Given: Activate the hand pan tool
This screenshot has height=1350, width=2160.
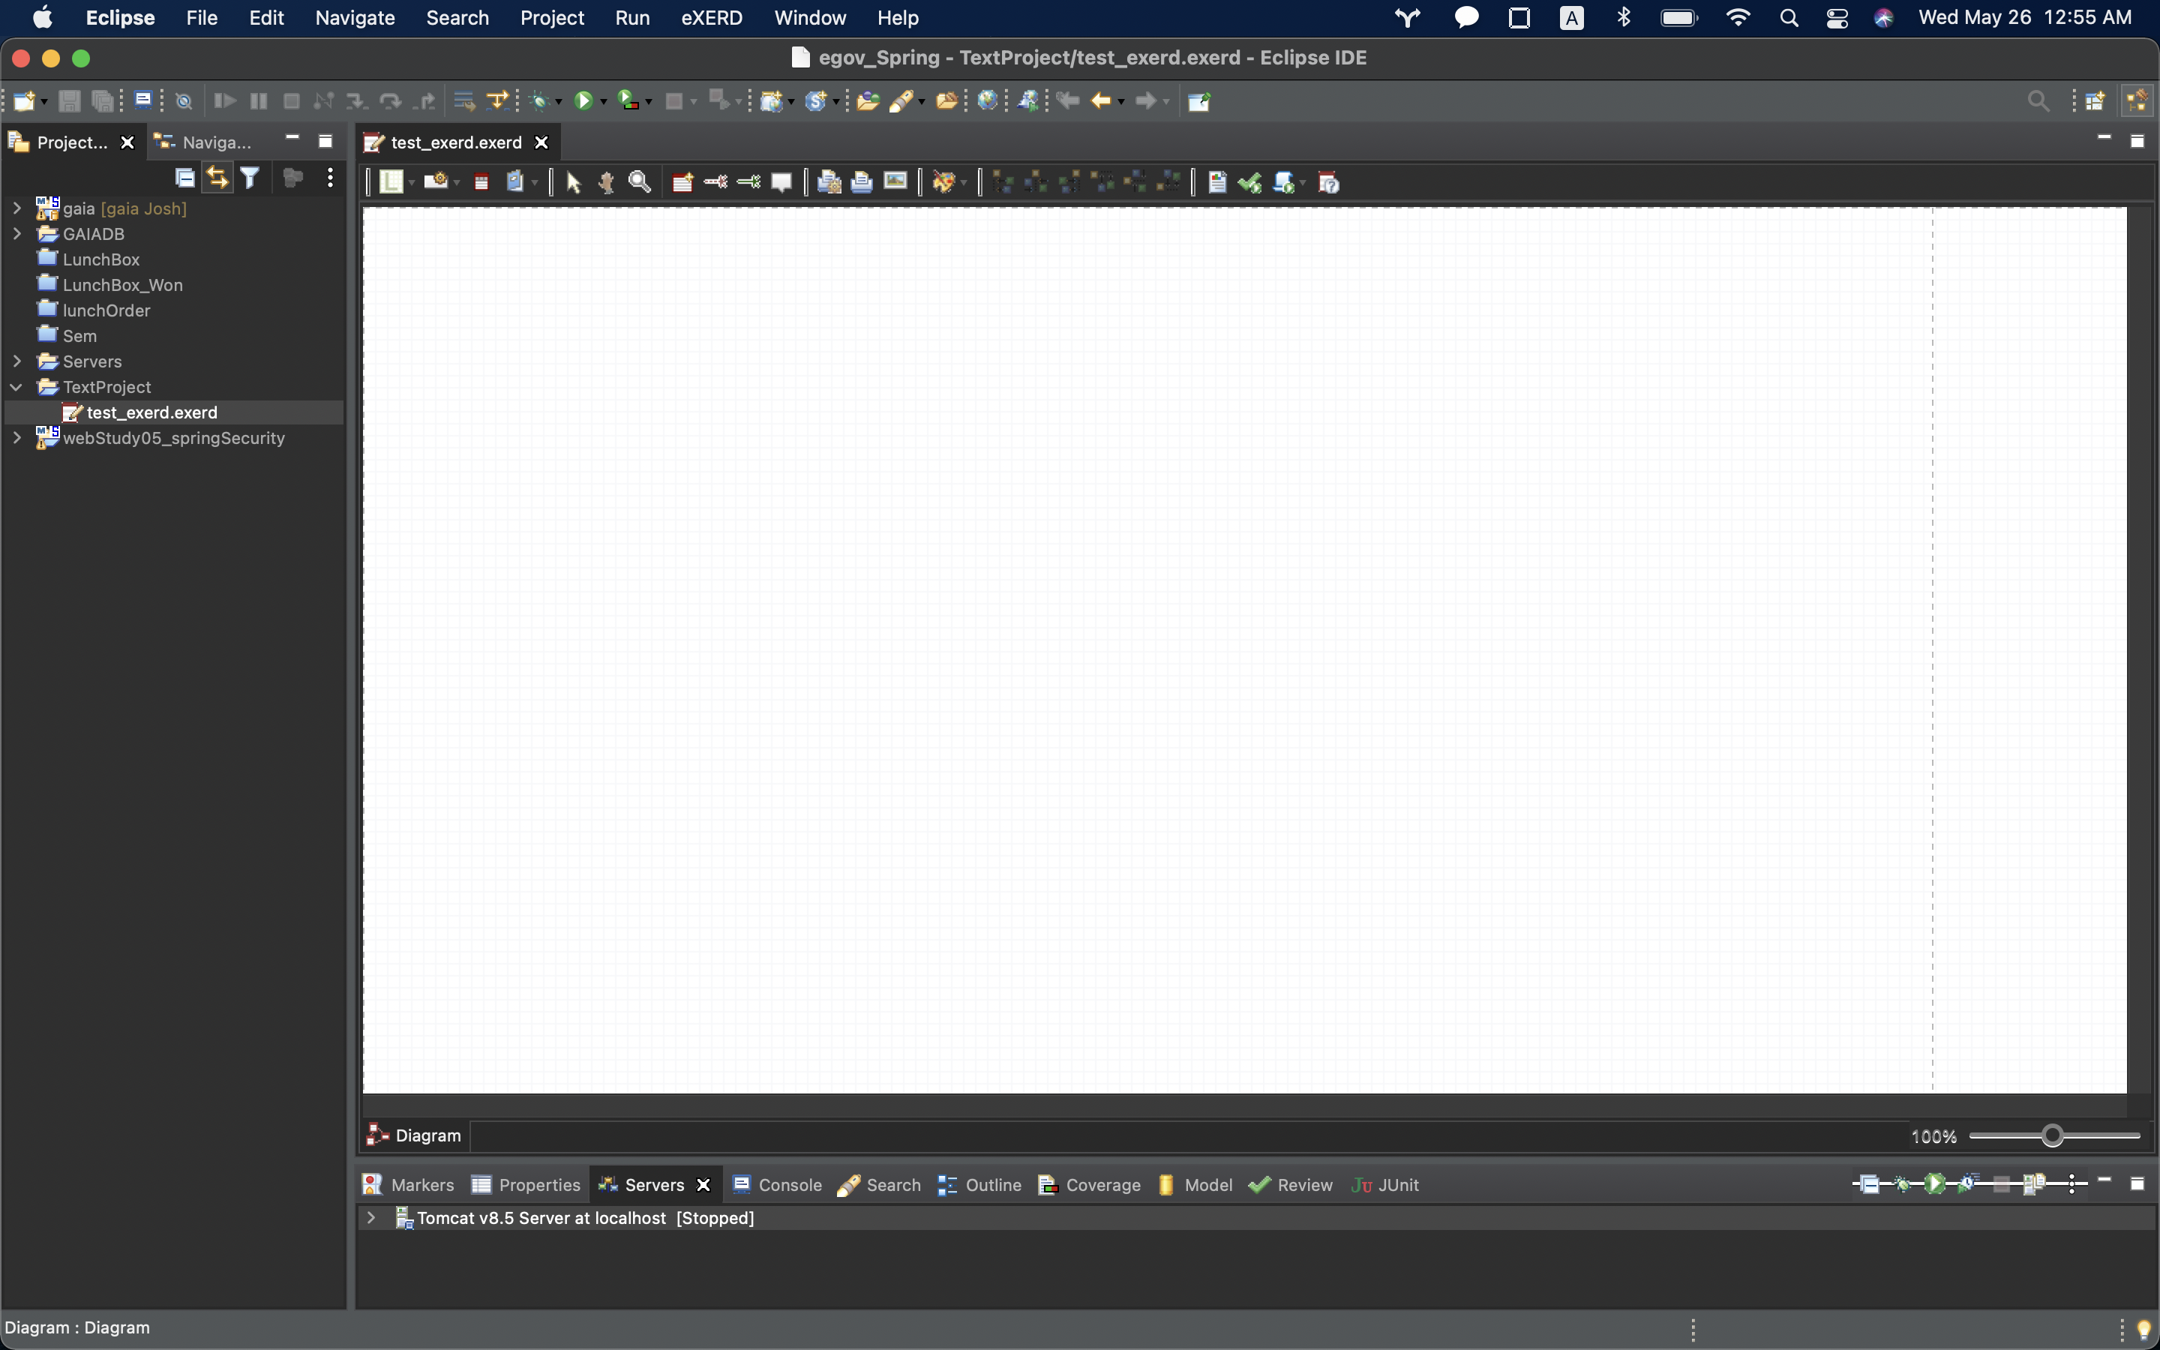Looking at the screenshot, I should coord(606,183).
